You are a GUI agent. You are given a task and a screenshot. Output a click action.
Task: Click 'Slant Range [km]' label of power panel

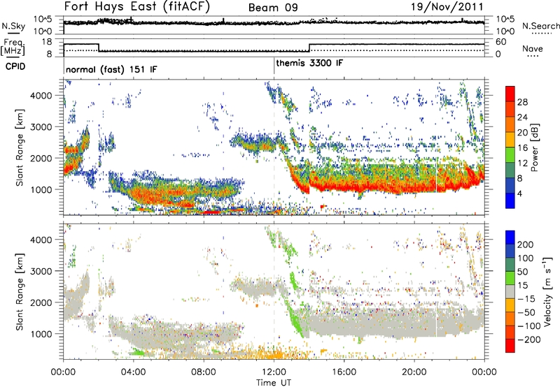[20, 147]
